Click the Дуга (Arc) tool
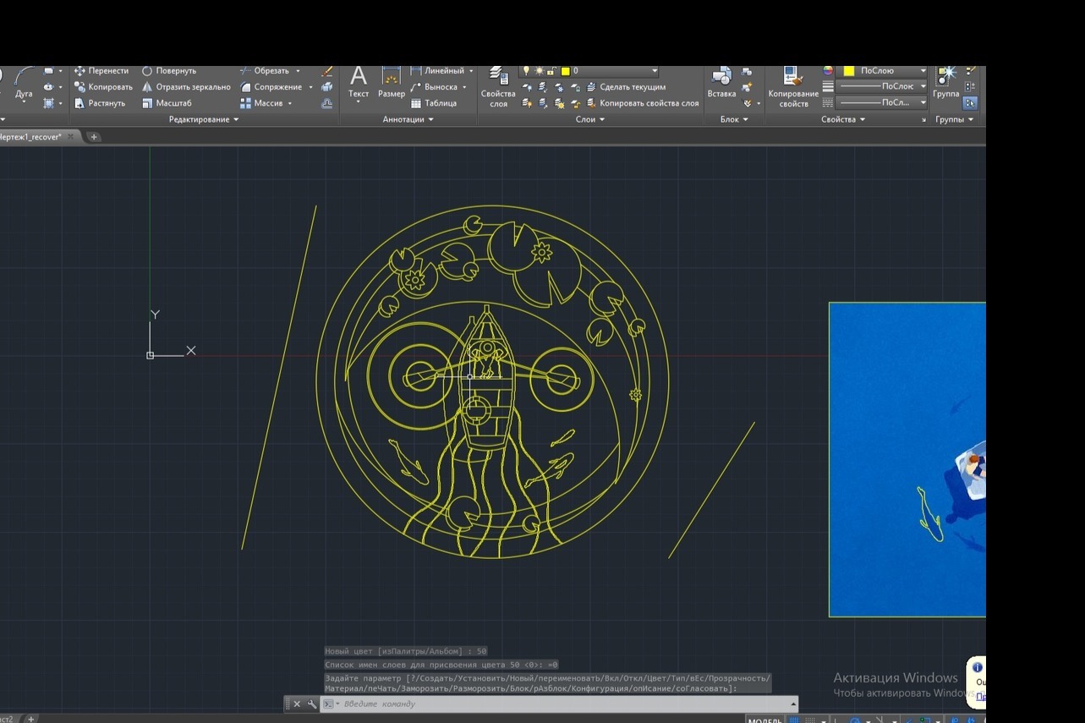Image resolution: width=1085 pixels, height=723 pixels. [x=24, y=85]
